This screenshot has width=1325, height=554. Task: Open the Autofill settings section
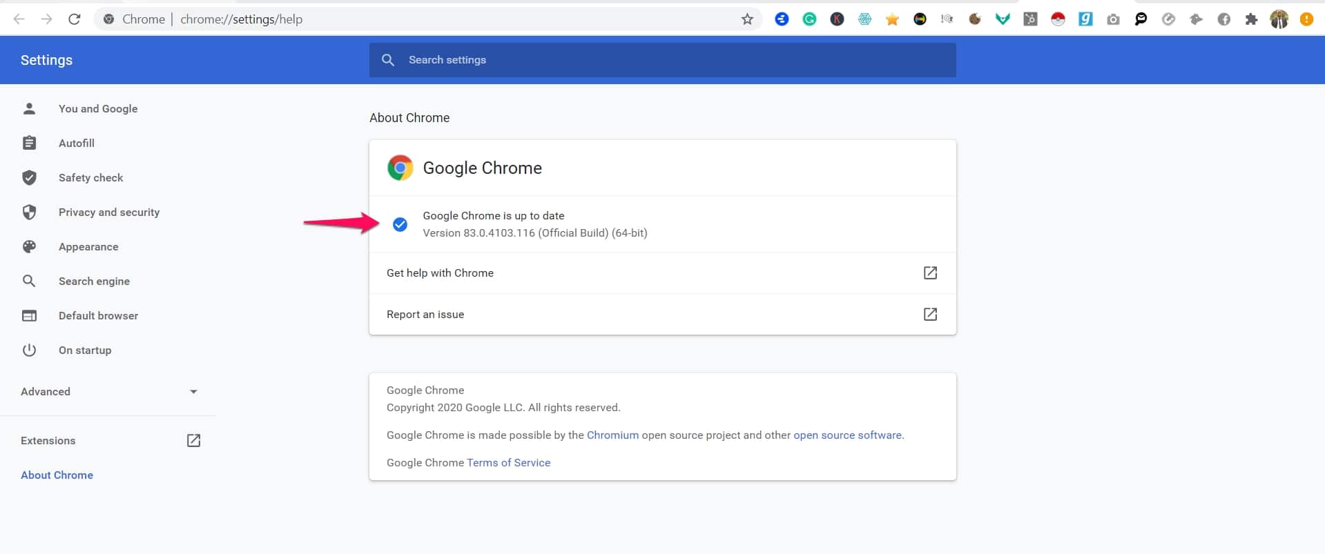click(77, 144)
